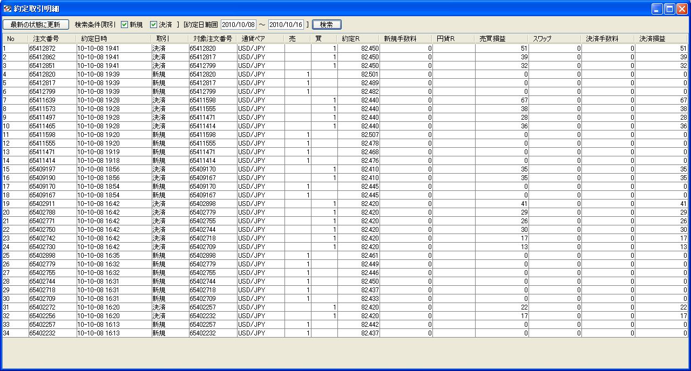Click the 新規手数料 column header
The height and width of the screenshot is (371, 691).
[407, 39]
